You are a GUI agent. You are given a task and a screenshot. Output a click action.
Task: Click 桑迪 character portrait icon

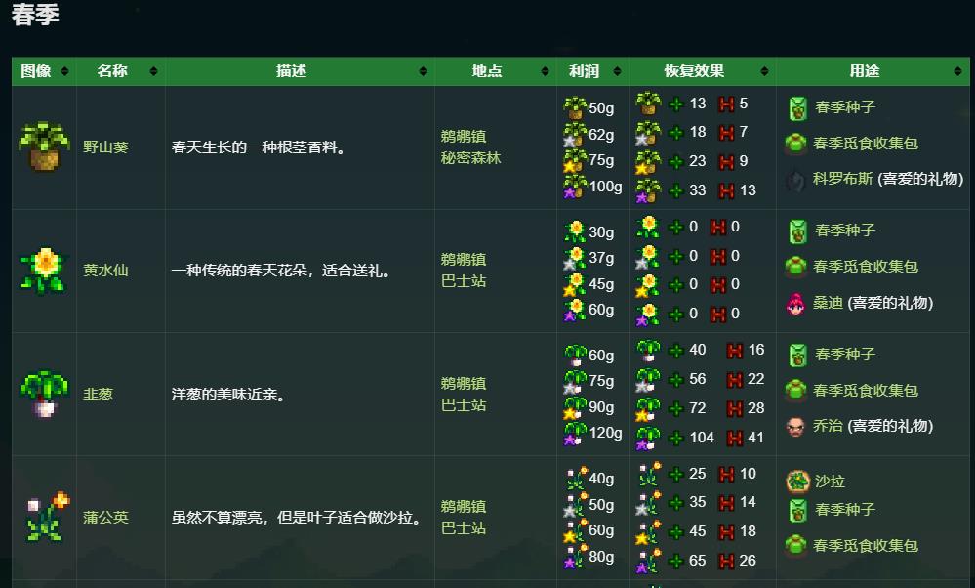point(795,304)
